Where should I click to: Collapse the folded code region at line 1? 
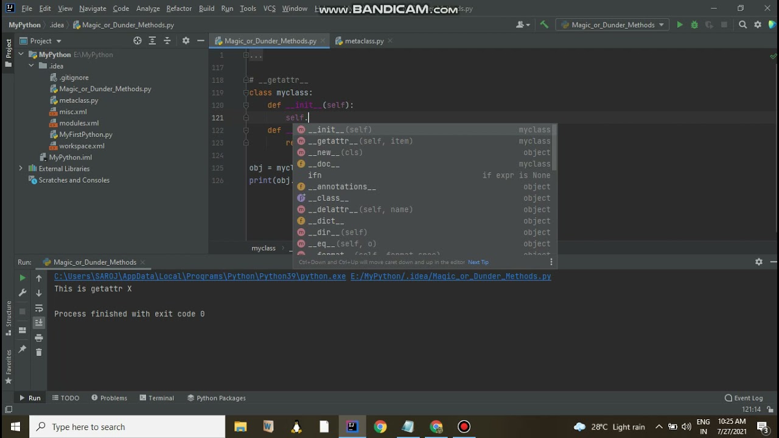pos(246,55)
